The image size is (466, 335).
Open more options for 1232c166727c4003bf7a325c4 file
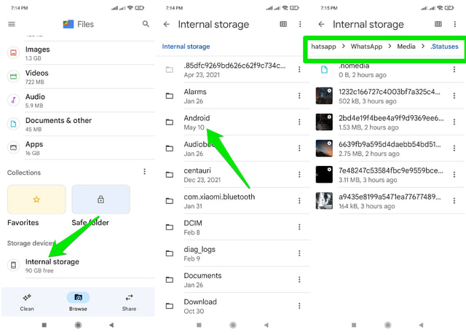(x=454, y=95)
